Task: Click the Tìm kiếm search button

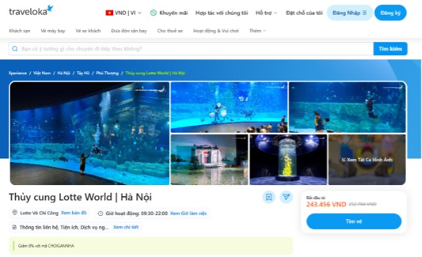Action: click(391, 49)
